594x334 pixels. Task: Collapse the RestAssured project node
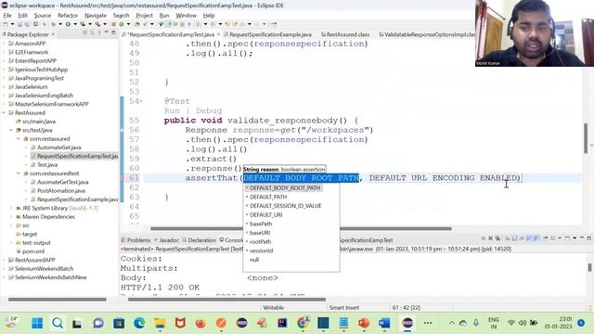coord(4,113)
